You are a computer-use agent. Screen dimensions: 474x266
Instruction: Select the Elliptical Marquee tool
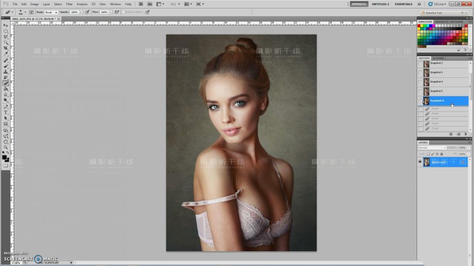pyautogui.click(x=6, y=31)
